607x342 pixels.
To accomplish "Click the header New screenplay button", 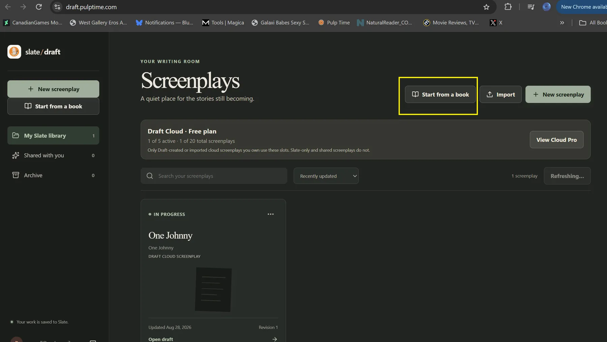I will (558, 94).
